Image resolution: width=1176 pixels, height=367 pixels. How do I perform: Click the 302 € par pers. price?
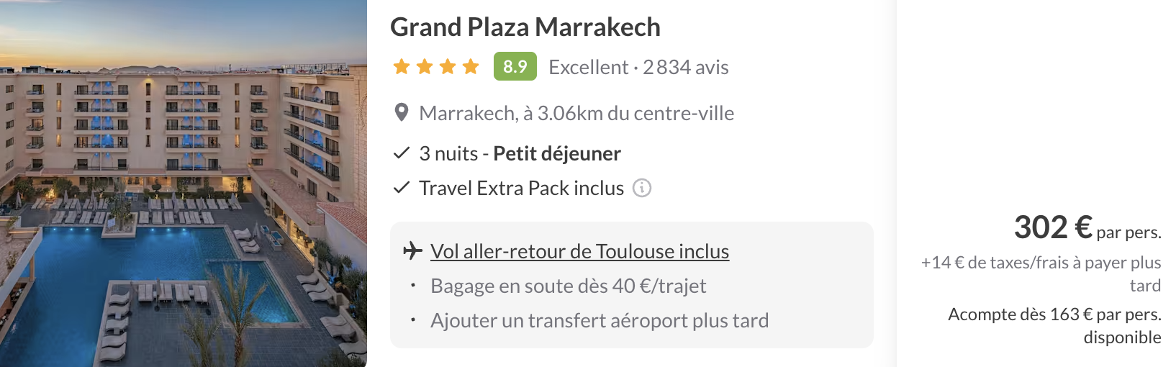click(1087, 227)
